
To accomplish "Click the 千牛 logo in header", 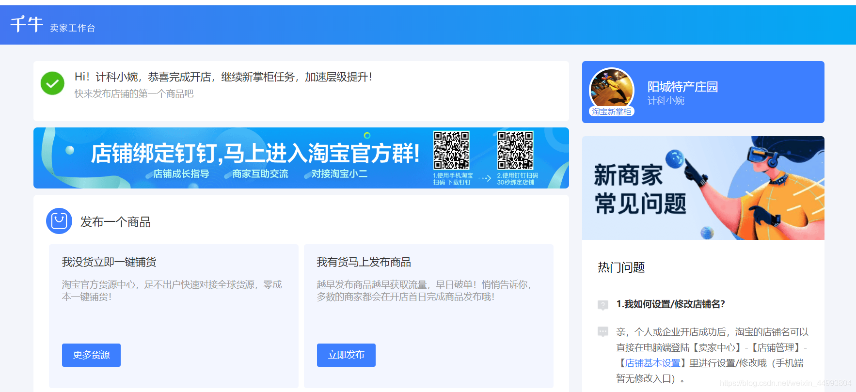I will pos(27,24).
